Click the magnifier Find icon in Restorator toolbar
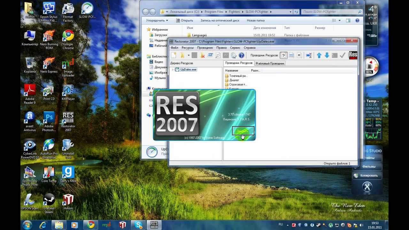This screenshot has width=409, height=230. click(x=218, y=55)
